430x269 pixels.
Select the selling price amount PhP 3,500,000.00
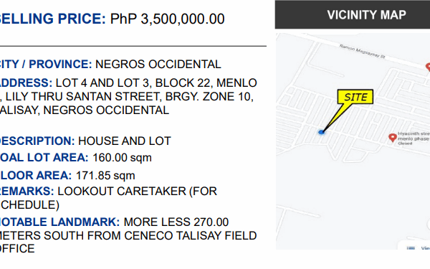(x=167, y=19)
